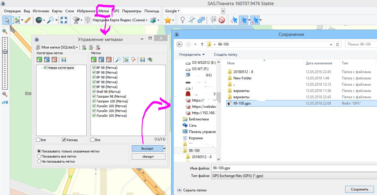Open the Источник menu

(x=41, y=11)
